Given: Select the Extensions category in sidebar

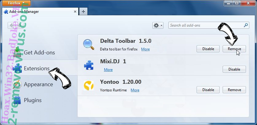Looking at the screenshot, I should click(x=36, y=68).
